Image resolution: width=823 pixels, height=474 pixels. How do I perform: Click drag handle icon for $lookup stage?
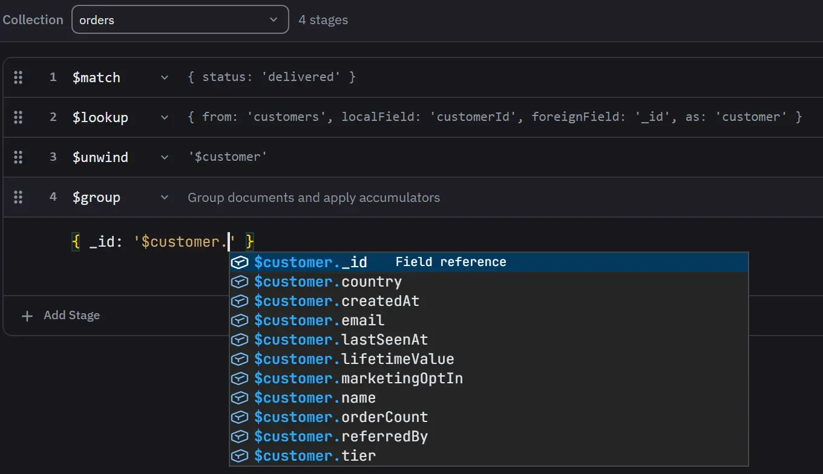click(x=18, y=117)
